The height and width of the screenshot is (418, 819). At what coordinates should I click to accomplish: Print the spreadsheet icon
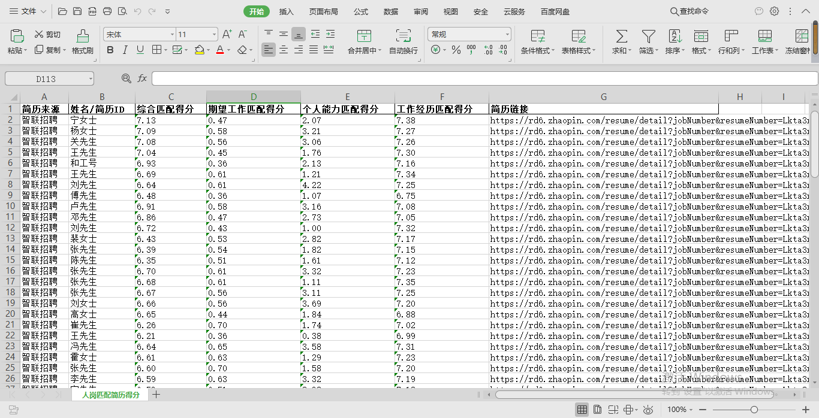(x=107, y=11)
